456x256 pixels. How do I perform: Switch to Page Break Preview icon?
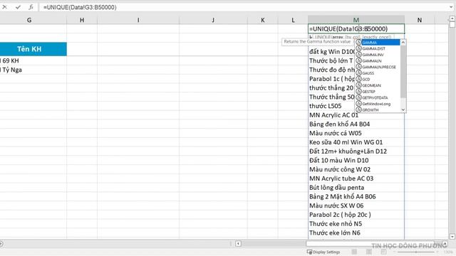coord(383,252)
